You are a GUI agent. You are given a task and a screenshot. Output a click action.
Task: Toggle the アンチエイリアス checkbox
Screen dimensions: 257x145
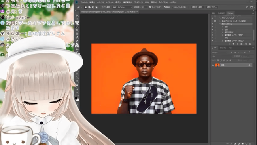[150, 7]
